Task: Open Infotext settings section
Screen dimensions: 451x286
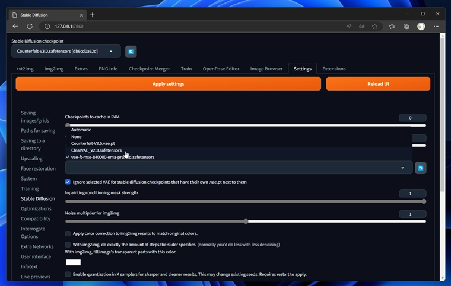Action: pos(29,266)
